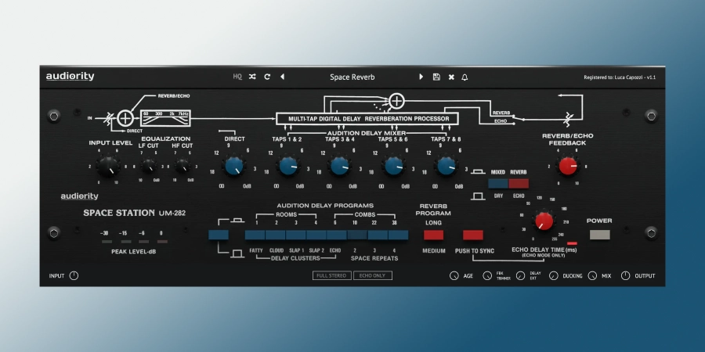Select Rooms 3 / Slap 1 program button
Screen dimensions: 705x352
(x=296, y=235)
